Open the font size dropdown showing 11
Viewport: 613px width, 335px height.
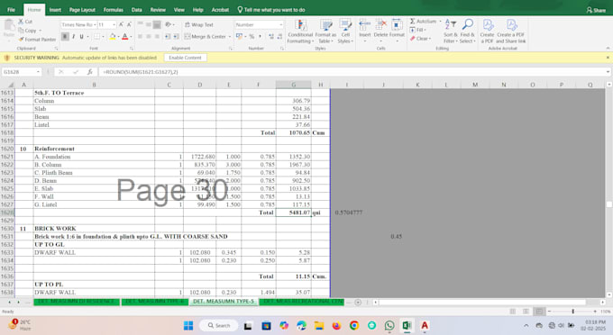tap(114, 24)
